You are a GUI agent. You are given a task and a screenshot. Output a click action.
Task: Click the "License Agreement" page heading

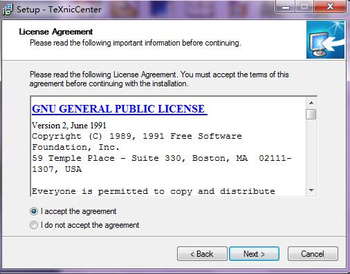[56, 32]
